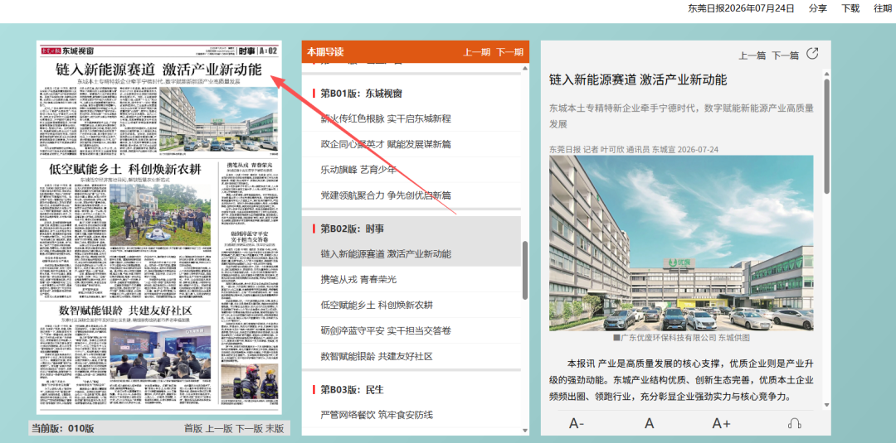896x443 pixels.
Task: Click article panel scroll-down arrow
Action: click(x=826, y=405)
